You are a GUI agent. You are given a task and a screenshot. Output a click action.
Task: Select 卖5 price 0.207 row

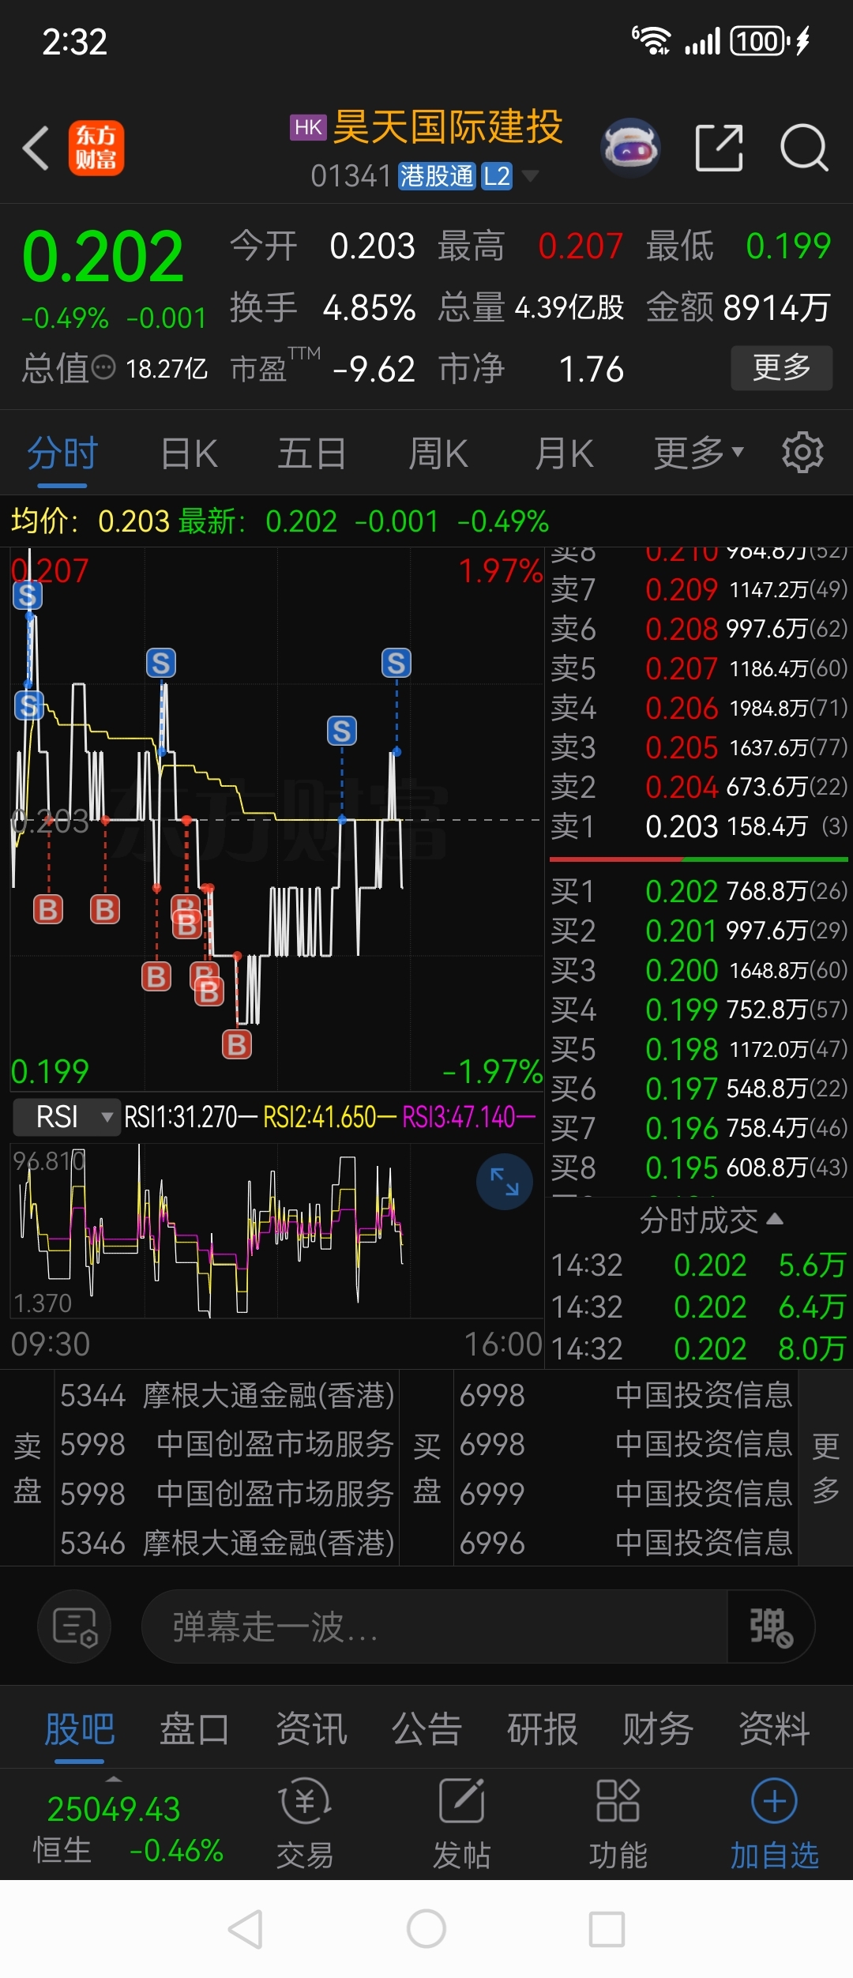pyautogui.click(x=698, y=668)
